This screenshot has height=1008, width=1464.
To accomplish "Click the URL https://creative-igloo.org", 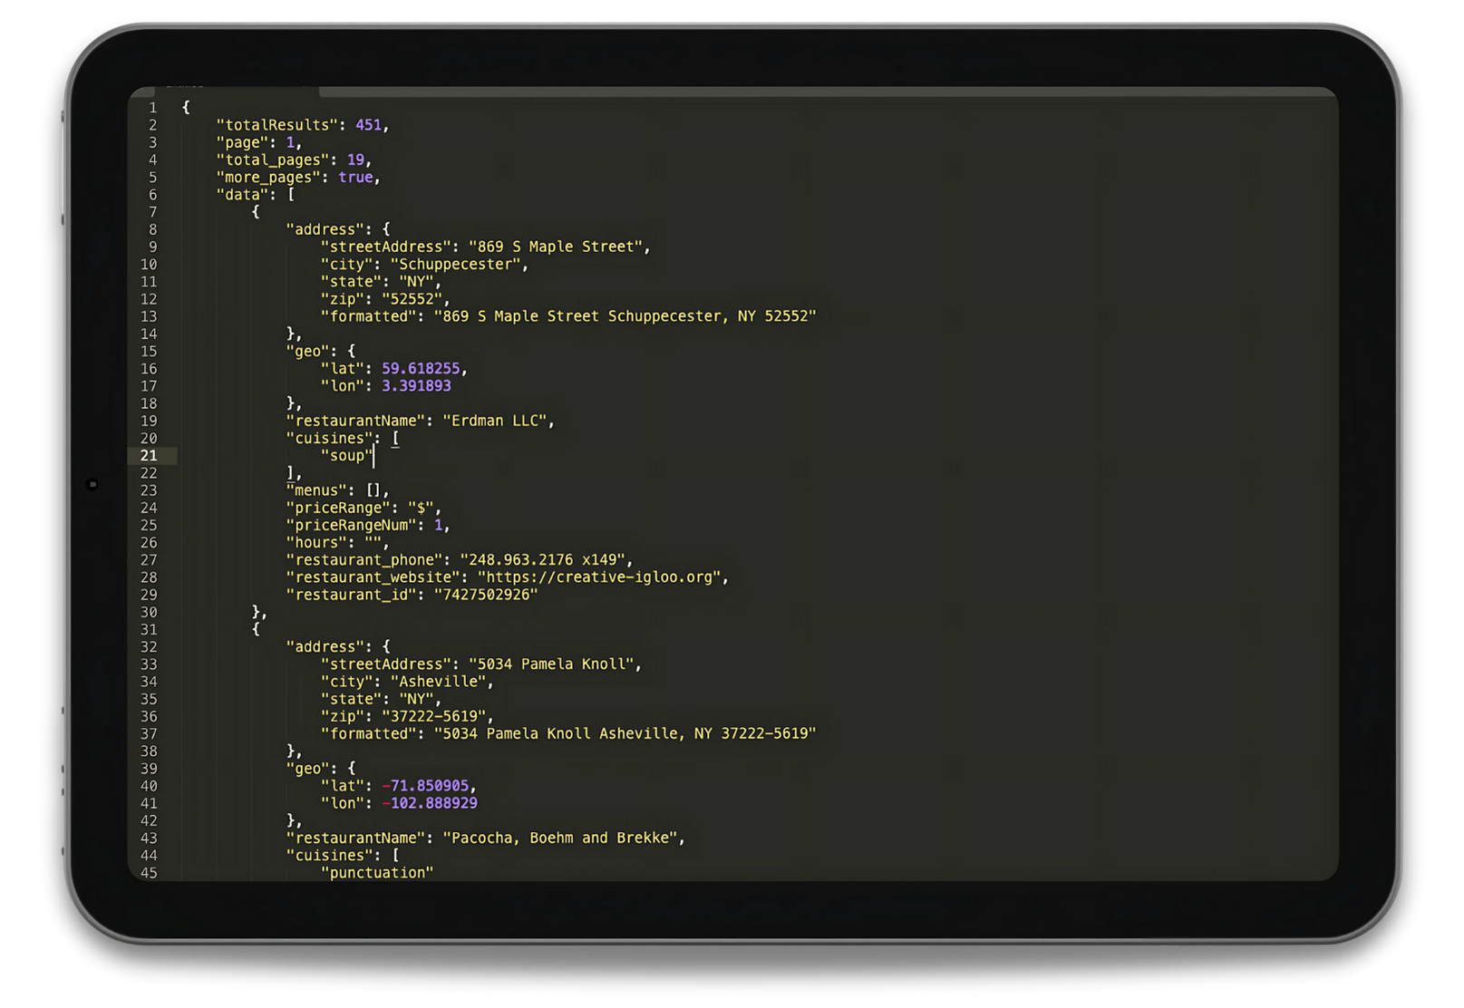I will (599, 577).
